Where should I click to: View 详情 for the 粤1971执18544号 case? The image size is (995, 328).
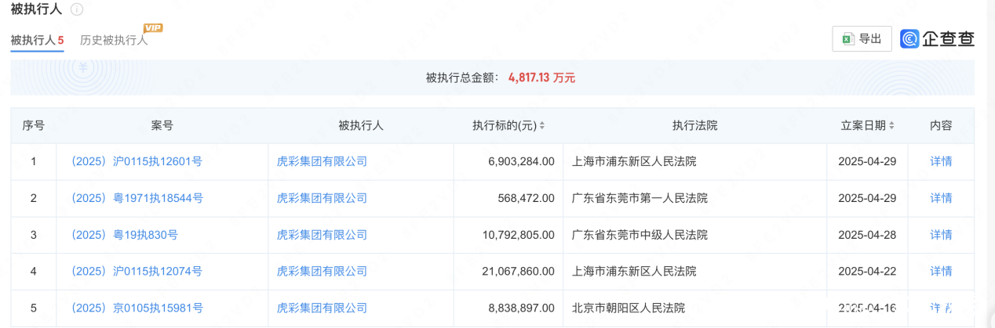pos(941,198)
